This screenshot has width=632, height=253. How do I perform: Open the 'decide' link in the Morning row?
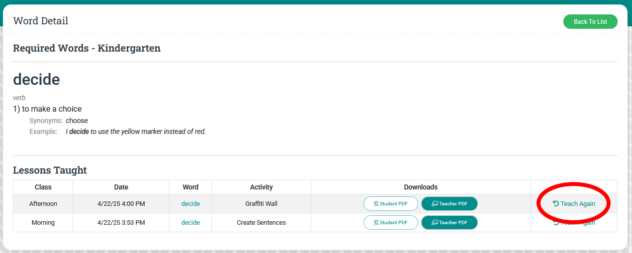(x=190, y=223)
